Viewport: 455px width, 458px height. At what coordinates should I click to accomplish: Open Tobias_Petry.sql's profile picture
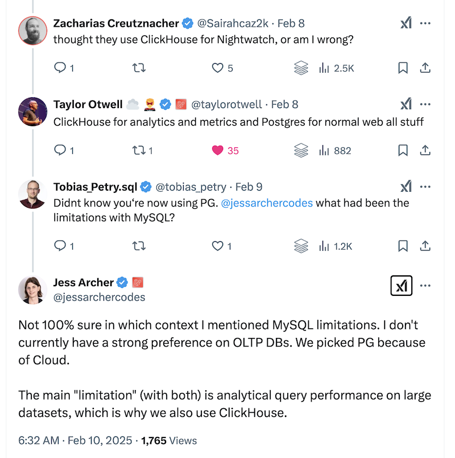32,194
